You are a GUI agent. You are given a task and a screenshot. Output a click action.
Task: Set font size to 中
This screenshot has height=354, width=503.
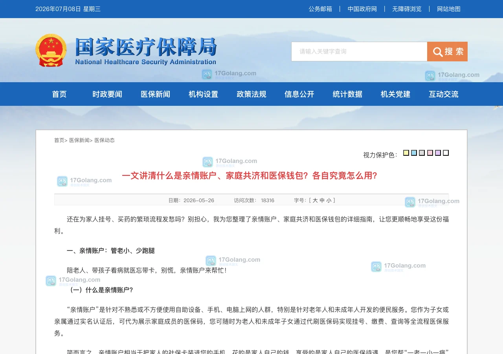pos(322,200)
